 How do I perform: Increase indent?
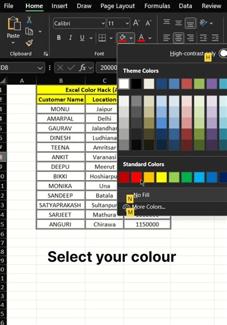(215, 38)
